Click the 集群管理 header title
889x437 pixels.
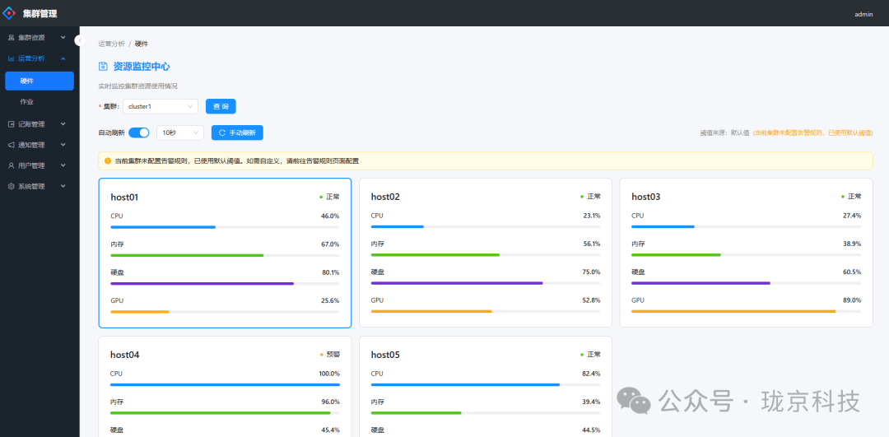(40, 14)
